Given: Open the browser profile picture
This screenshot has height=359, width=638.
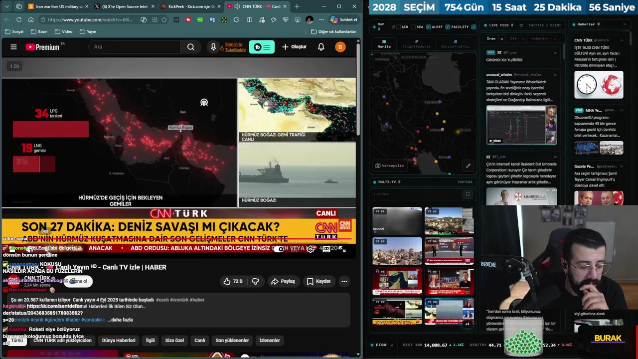Looking at the screenshot, I should pyautogui.click(x=309, y=19).
